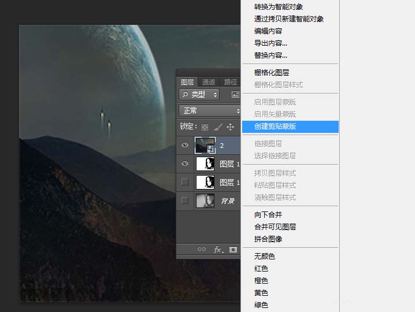Open the 正常 blend mode dropdown
This screenshot has width=415, height=312.
click(x=210, y=110)
